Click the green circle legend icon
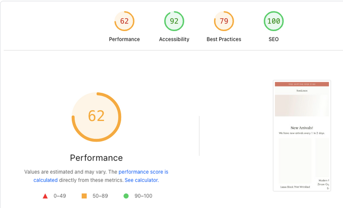 (126, 196)
